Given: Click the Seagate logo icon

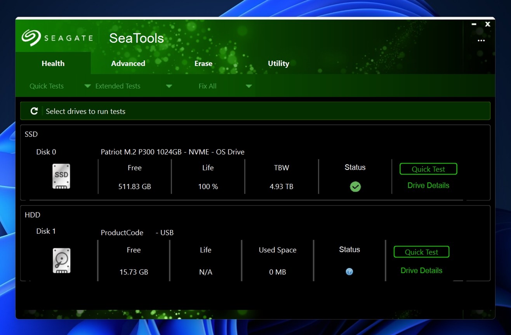Looking at the screenshot, I should [31, 38].
